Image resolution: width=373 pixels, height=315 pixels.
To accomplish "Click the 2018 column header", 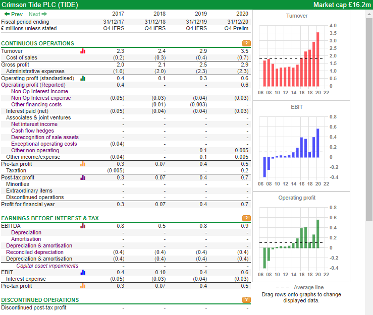I will tap(159, 14).
